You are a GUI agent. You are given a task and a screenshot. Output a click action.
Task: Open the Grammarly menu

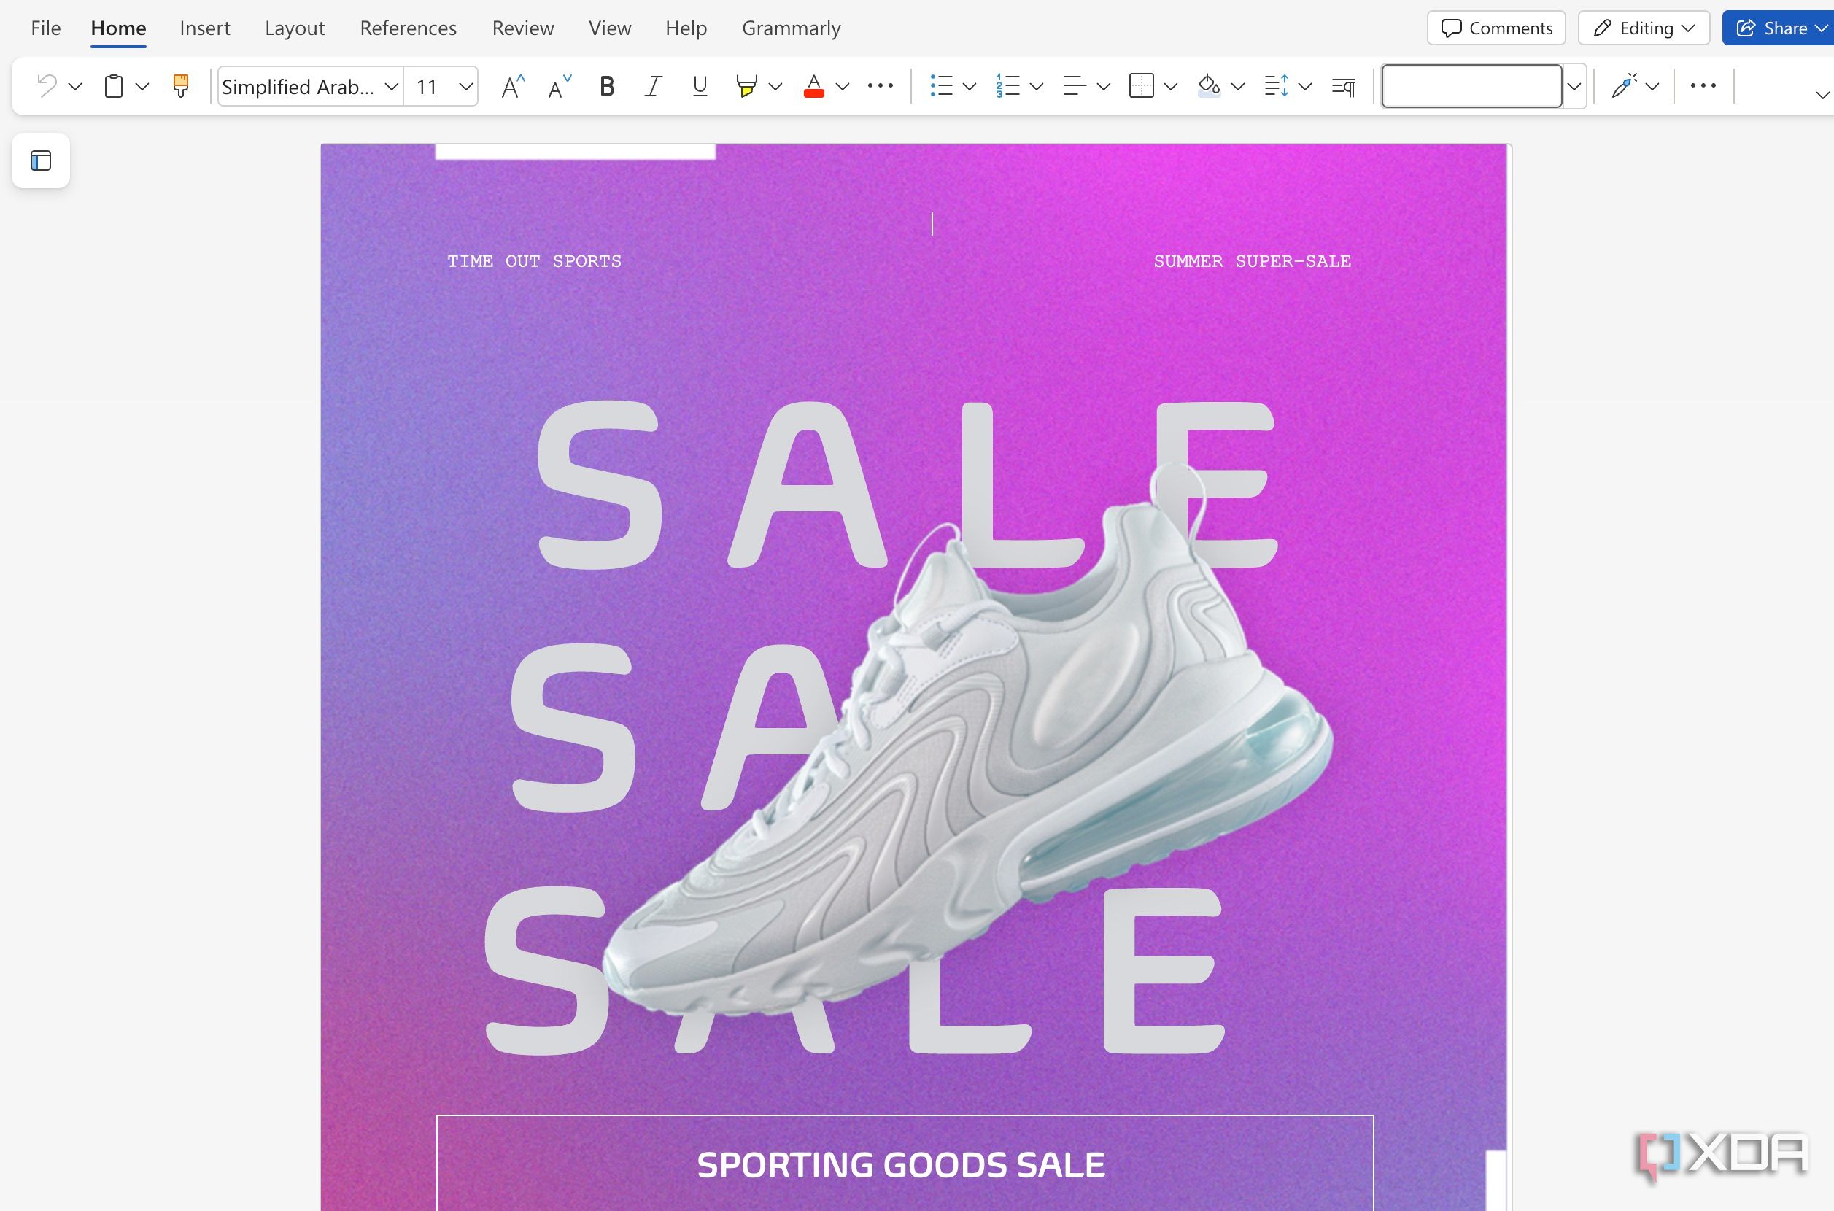[x=791, y=28]
